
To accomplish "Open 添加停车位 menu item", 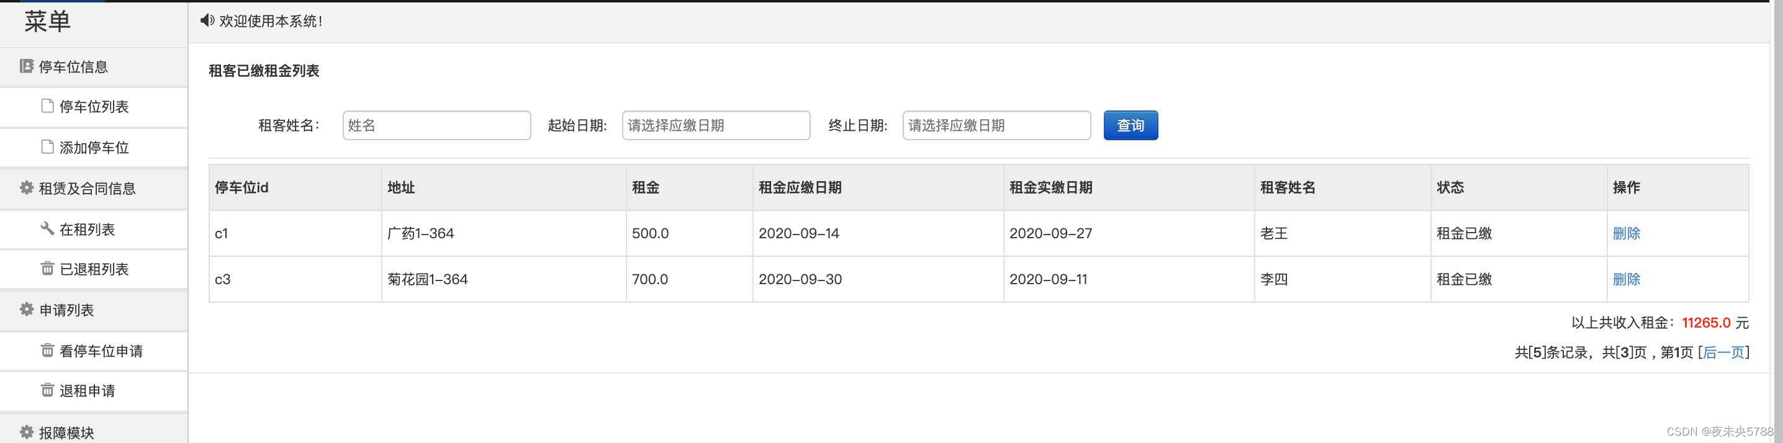I will pos(94,148).
